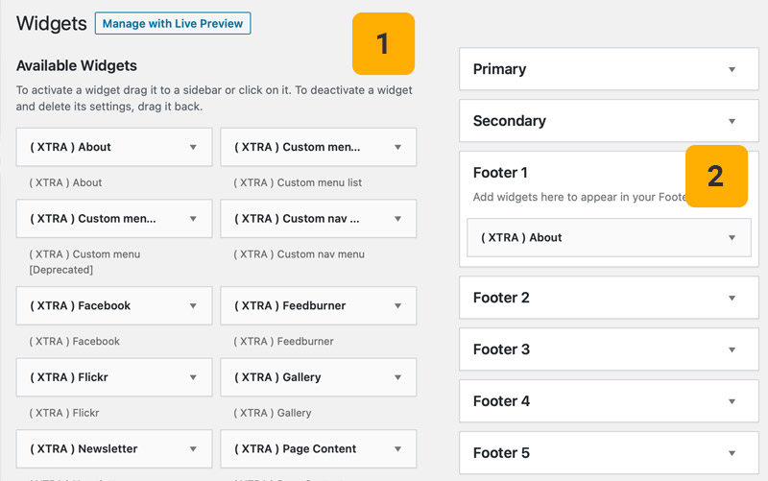Open the Footer 2 widget area
Screen dimensions: 768x481
click(x=732, y=298)
